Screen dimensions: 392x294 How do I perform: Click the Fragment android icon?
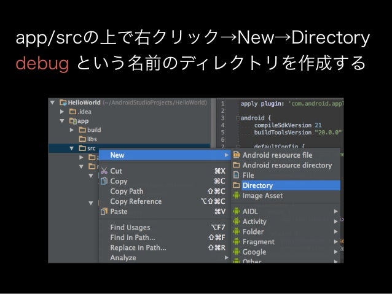pyautogui.click(x=237, y=242)
